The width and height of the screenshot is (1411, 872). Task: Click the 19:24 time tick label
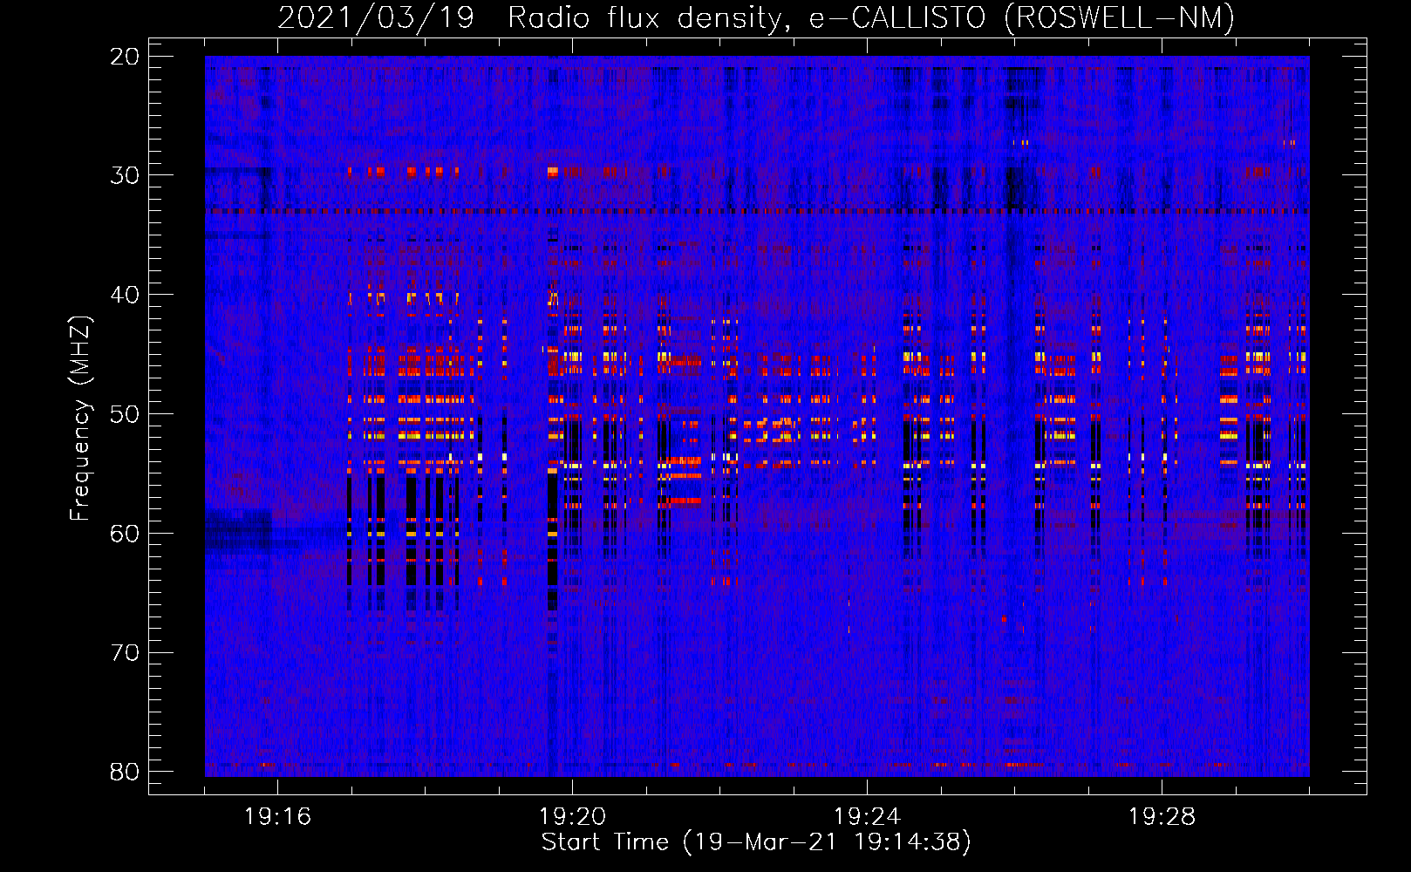click(x=867, y=817)
